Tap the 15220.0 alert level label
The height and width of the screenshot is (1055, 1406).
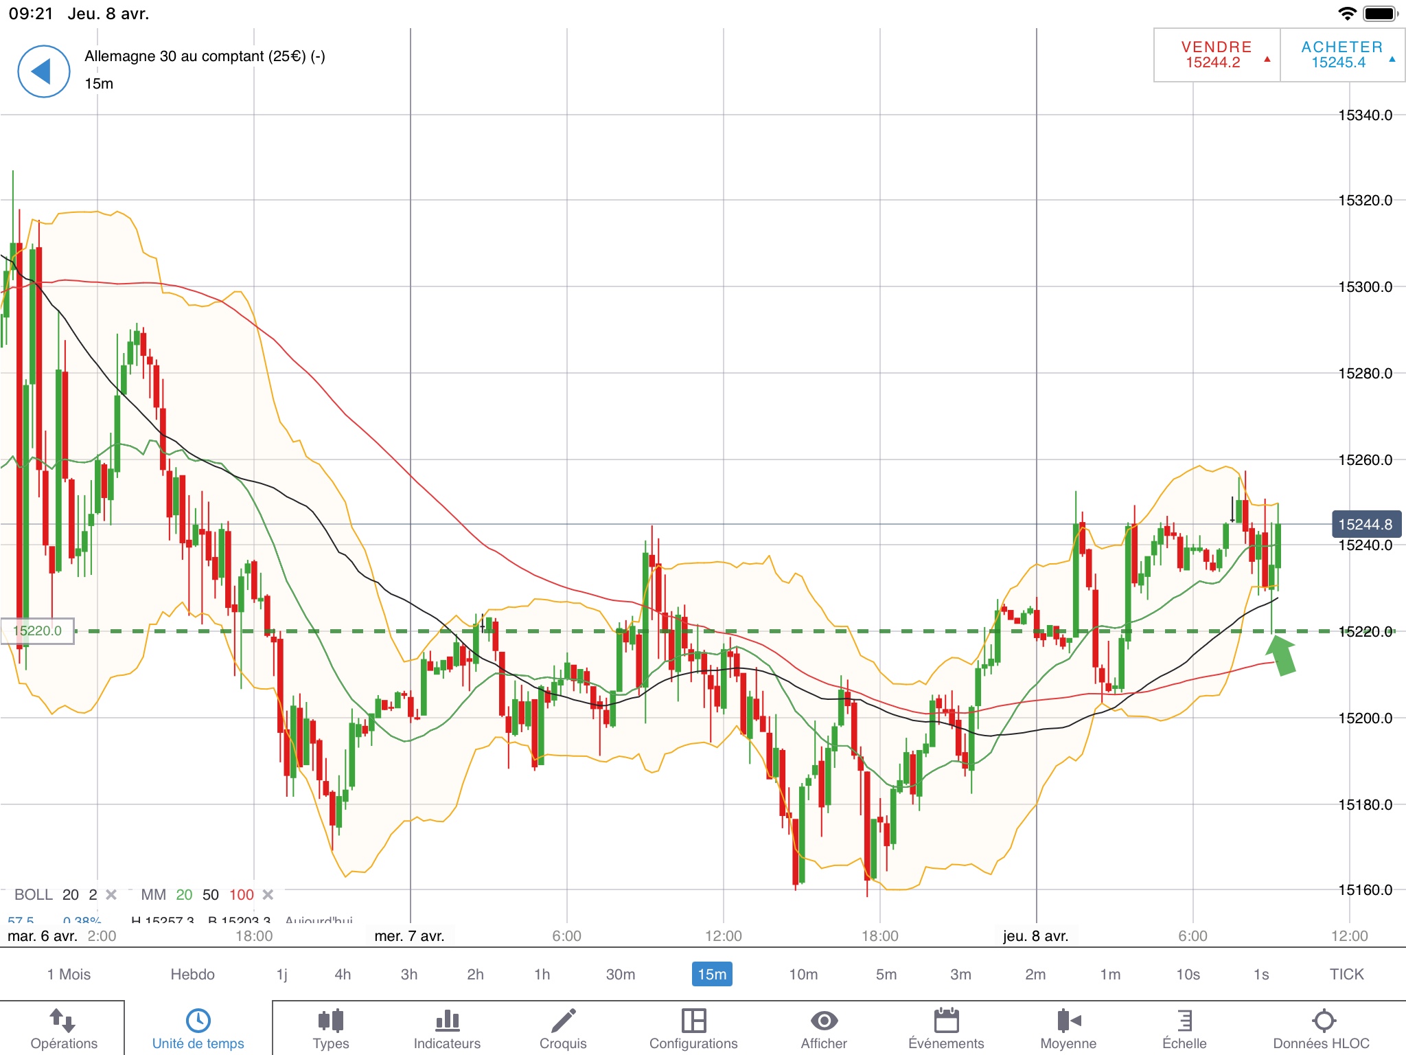click(x=38, y=631)
